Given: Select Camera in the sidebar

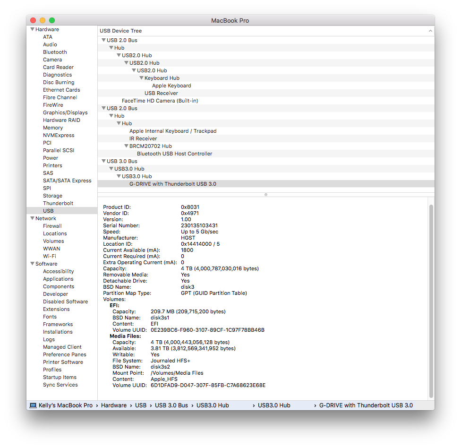Looking at the screenshot, I should [x=52, y=60].
